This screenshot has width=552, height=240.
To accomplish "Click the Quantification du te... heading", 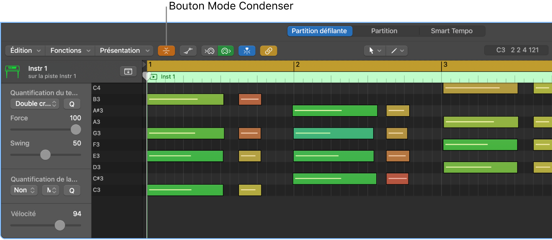I will click(44, 93).
